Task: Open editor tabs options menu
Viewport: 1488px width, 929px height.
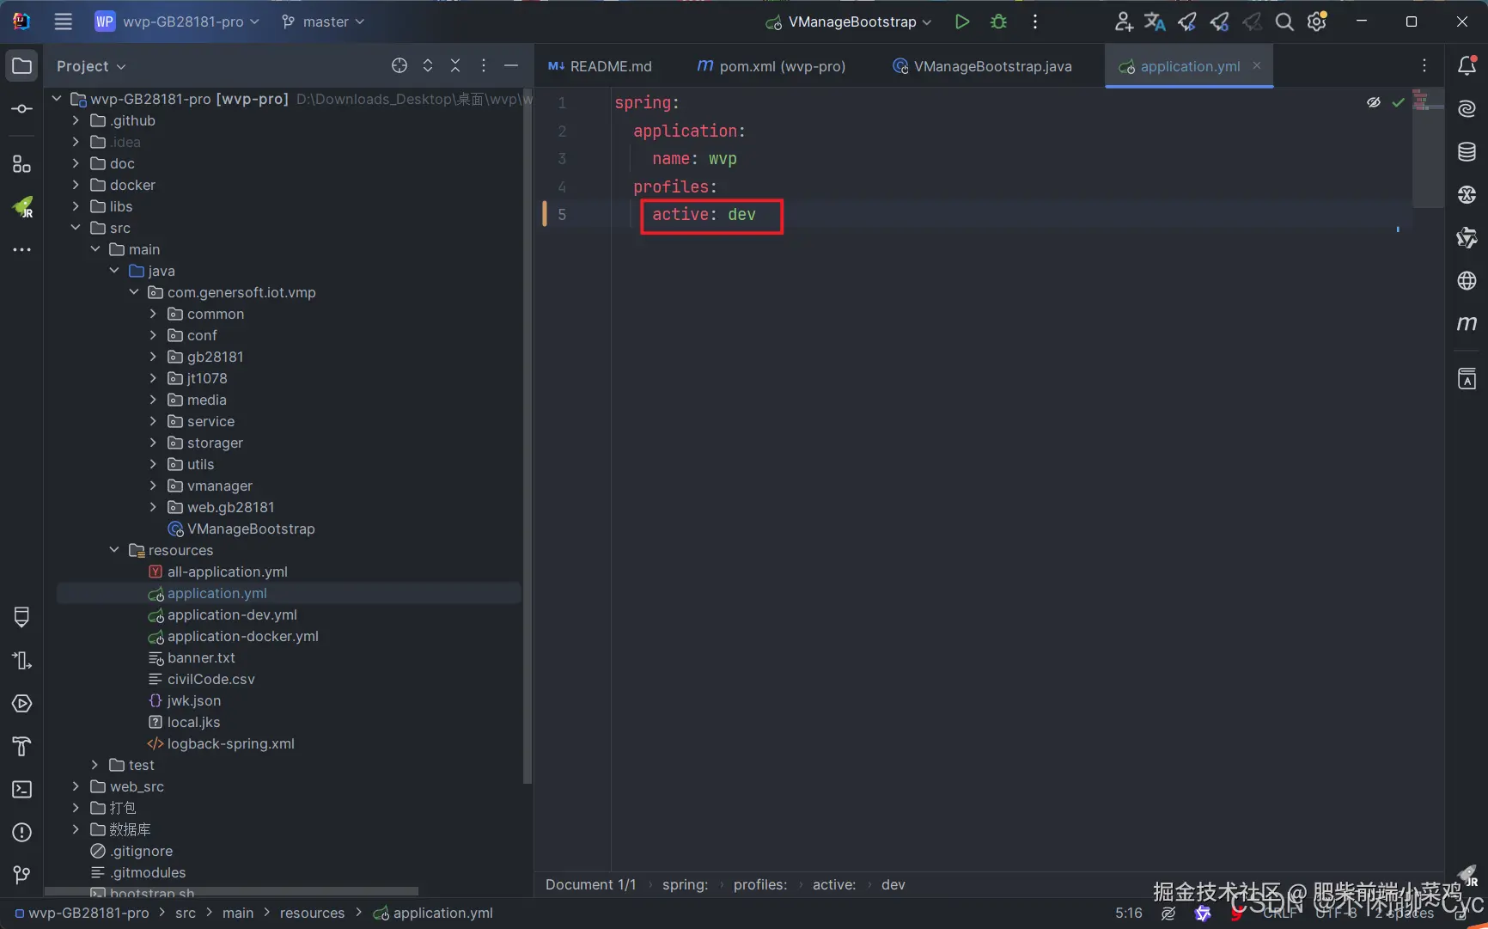Action: click(1424, 66)
